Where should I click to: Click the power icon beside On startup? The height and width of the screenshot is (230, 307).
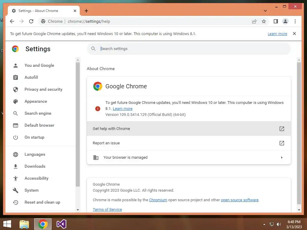(x=16, y=137)
